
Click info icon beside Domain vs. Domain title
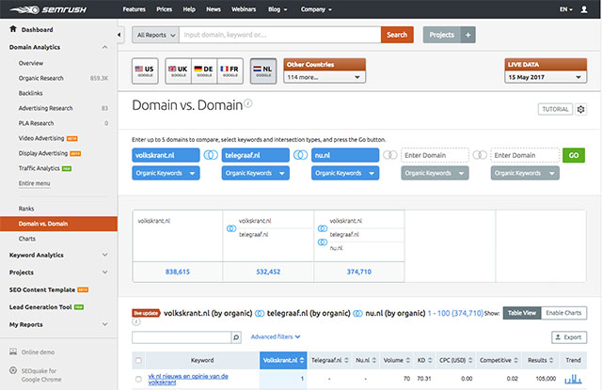tap(248, 103)
